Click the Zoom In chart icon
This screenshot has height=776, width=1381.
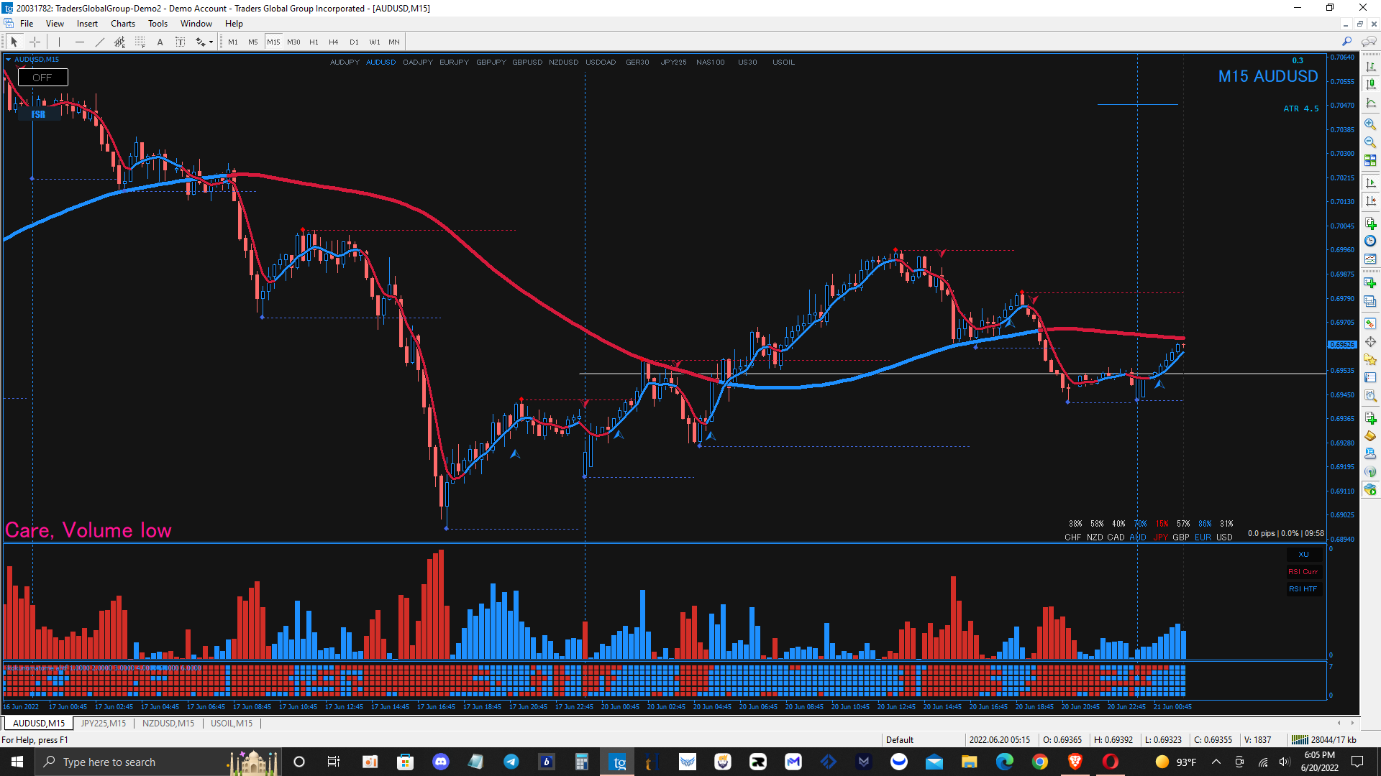point(1370,124)
